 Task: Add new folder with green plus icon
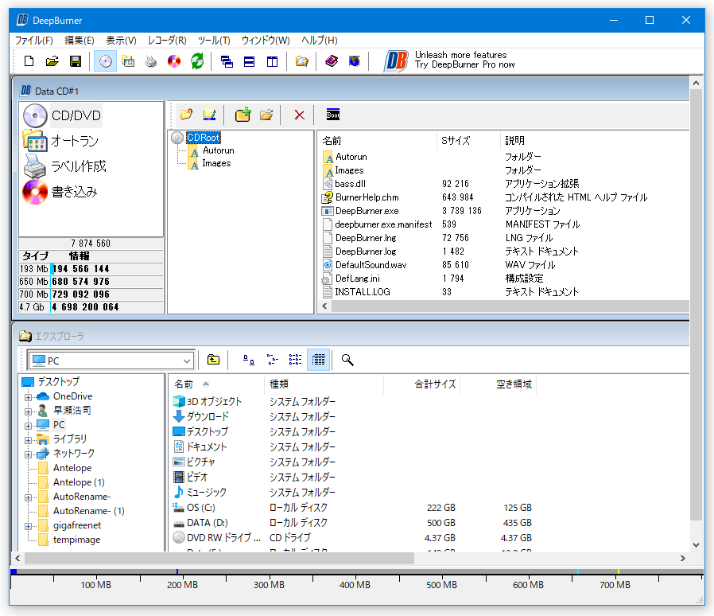coord(243,115)
